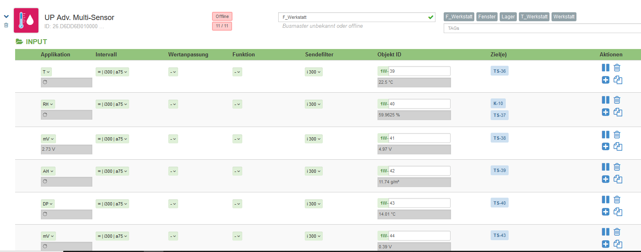This screenshot has width=641, height=252.
Task: Open the Funktion dropdown in AH row
Action: click(237, 171)
